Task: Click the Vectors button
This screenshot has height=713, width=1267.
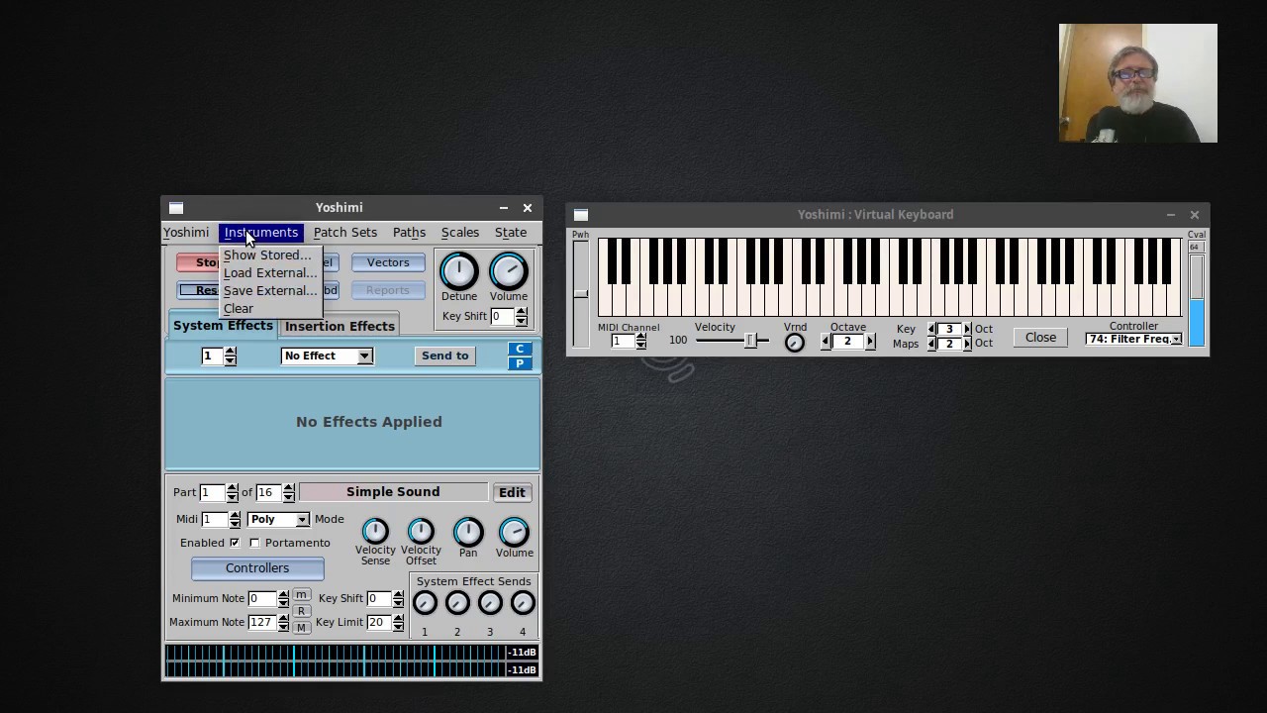Action: (x=388, y=262)
